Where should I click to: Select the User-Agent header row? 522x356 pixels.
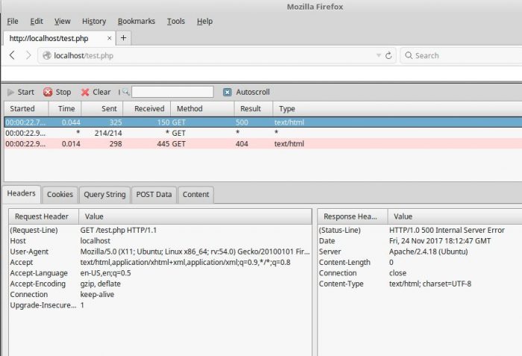coord(160,252)
